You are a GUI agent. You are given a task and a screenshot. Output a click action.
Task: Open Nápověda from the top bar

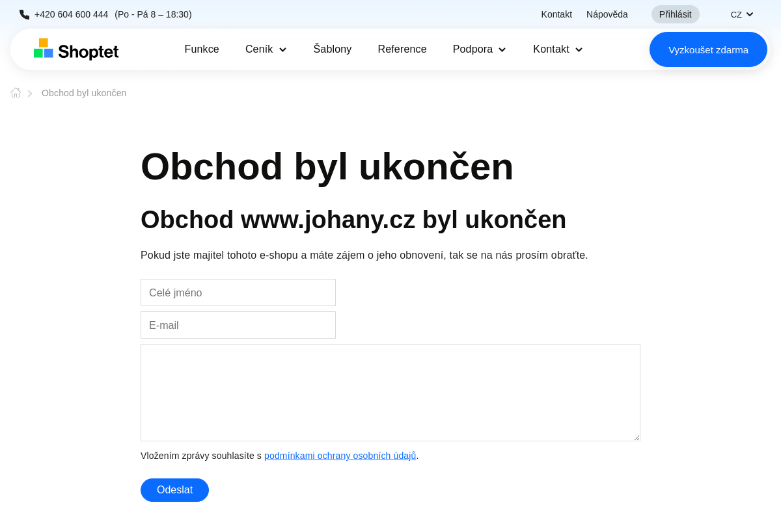607,14
